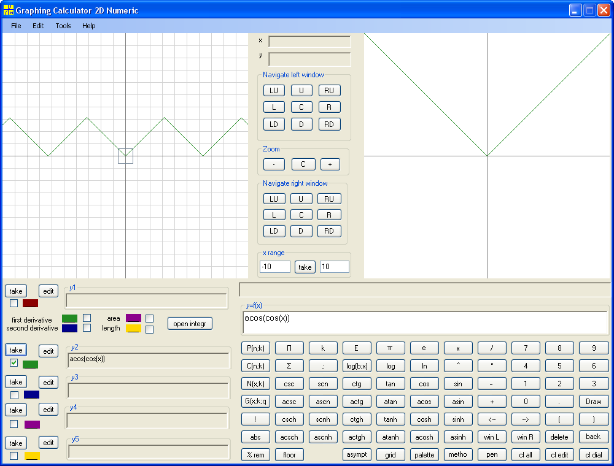Click the cos function key

(x=424, y=384)
